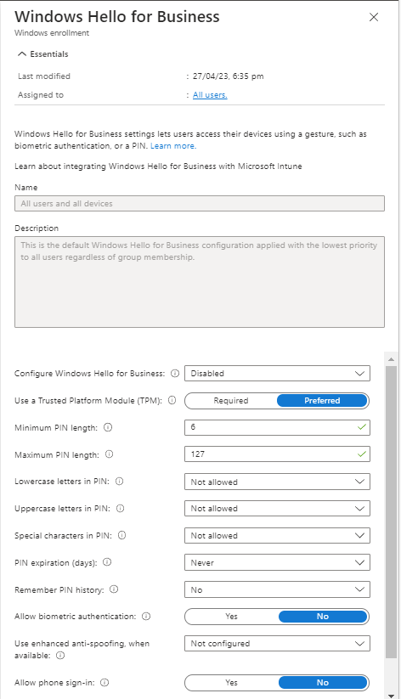Open info tooltip for Minimum PIN length
The height and width of the screenshot is (699, 401).
(108, 427)
